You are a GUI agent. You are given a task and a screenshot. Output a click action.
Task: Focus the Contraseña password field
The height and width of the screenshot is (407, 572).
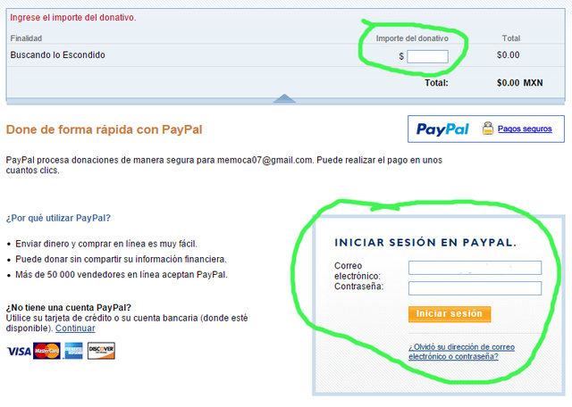tap(475, 288)
